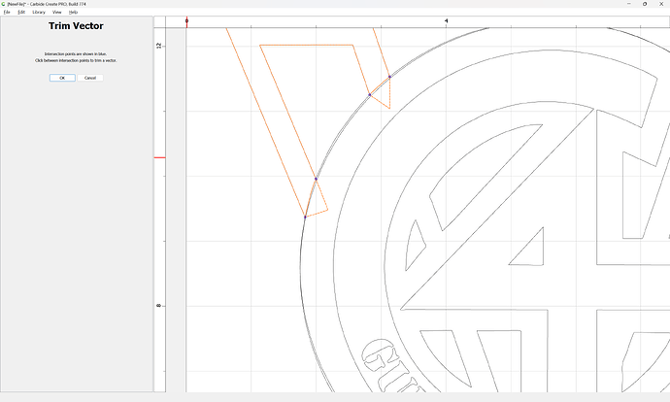Click the Carbide Create app icon in title bar

pyautogui.click(x=4, y=4)
